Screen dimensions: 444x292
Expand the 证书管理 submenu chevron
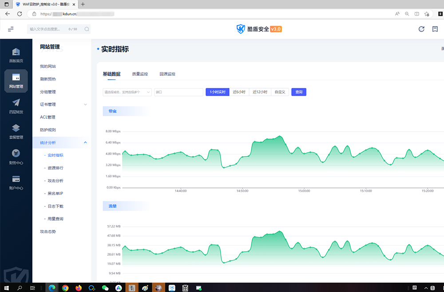(85, 105)
